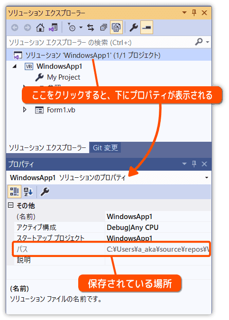The width and height of the screenshot is (229, 320).
Task: Select the My Project item
Action: (64, 77)
